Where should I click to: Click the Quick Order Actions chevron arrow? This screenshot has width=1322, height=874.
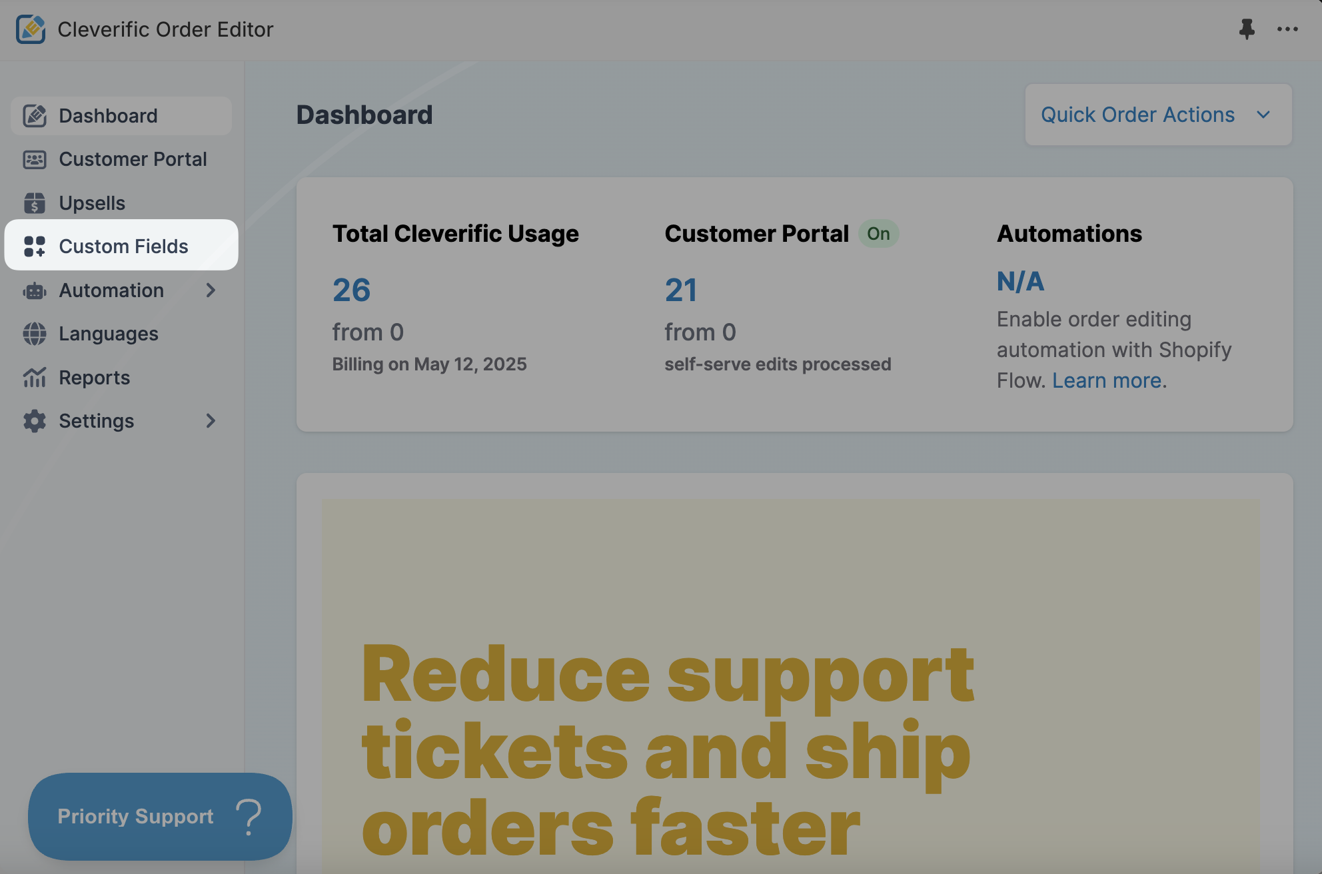[1263, 115]
